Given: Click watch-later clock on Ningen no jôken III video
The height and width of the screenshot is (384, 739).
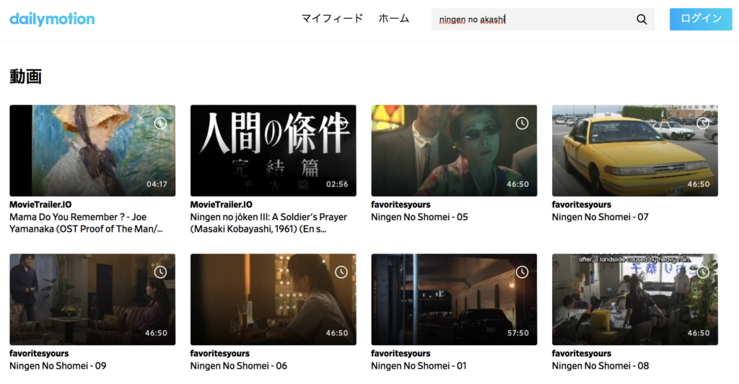Looking at the screenshot, I should [x=341, y=123].
